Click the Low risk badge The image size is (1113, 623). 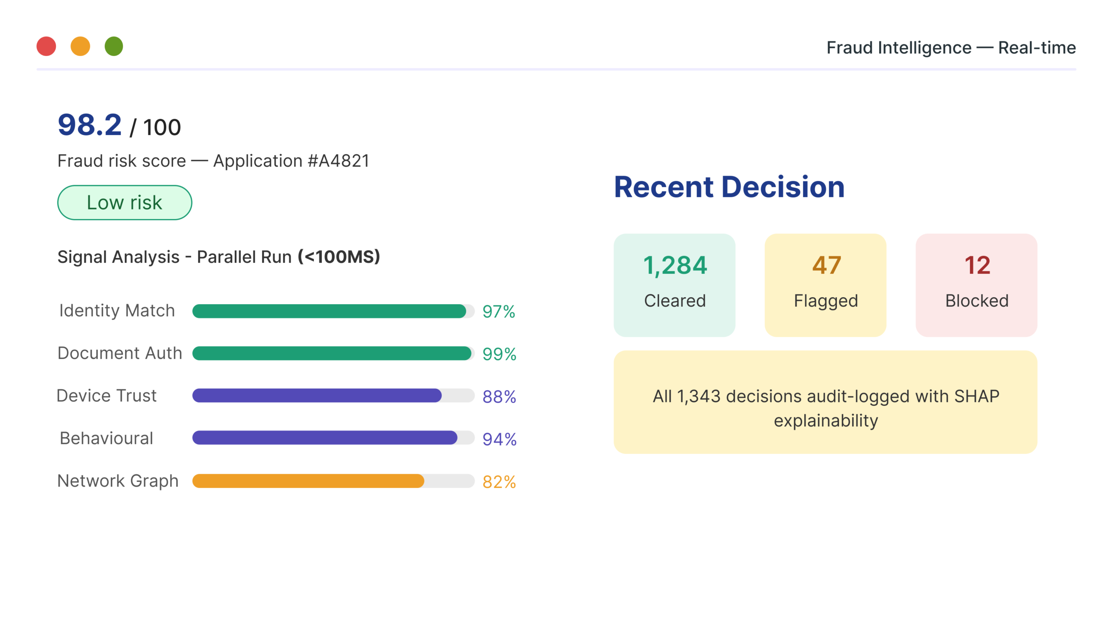pyautogui.click(x=125, y=202)
